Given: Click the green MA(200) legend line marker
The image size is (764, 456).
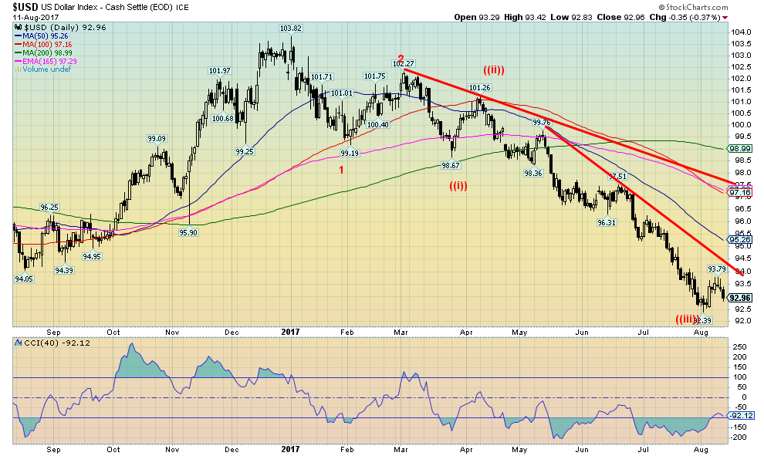Looking at the screenshot, I should 17,52.
